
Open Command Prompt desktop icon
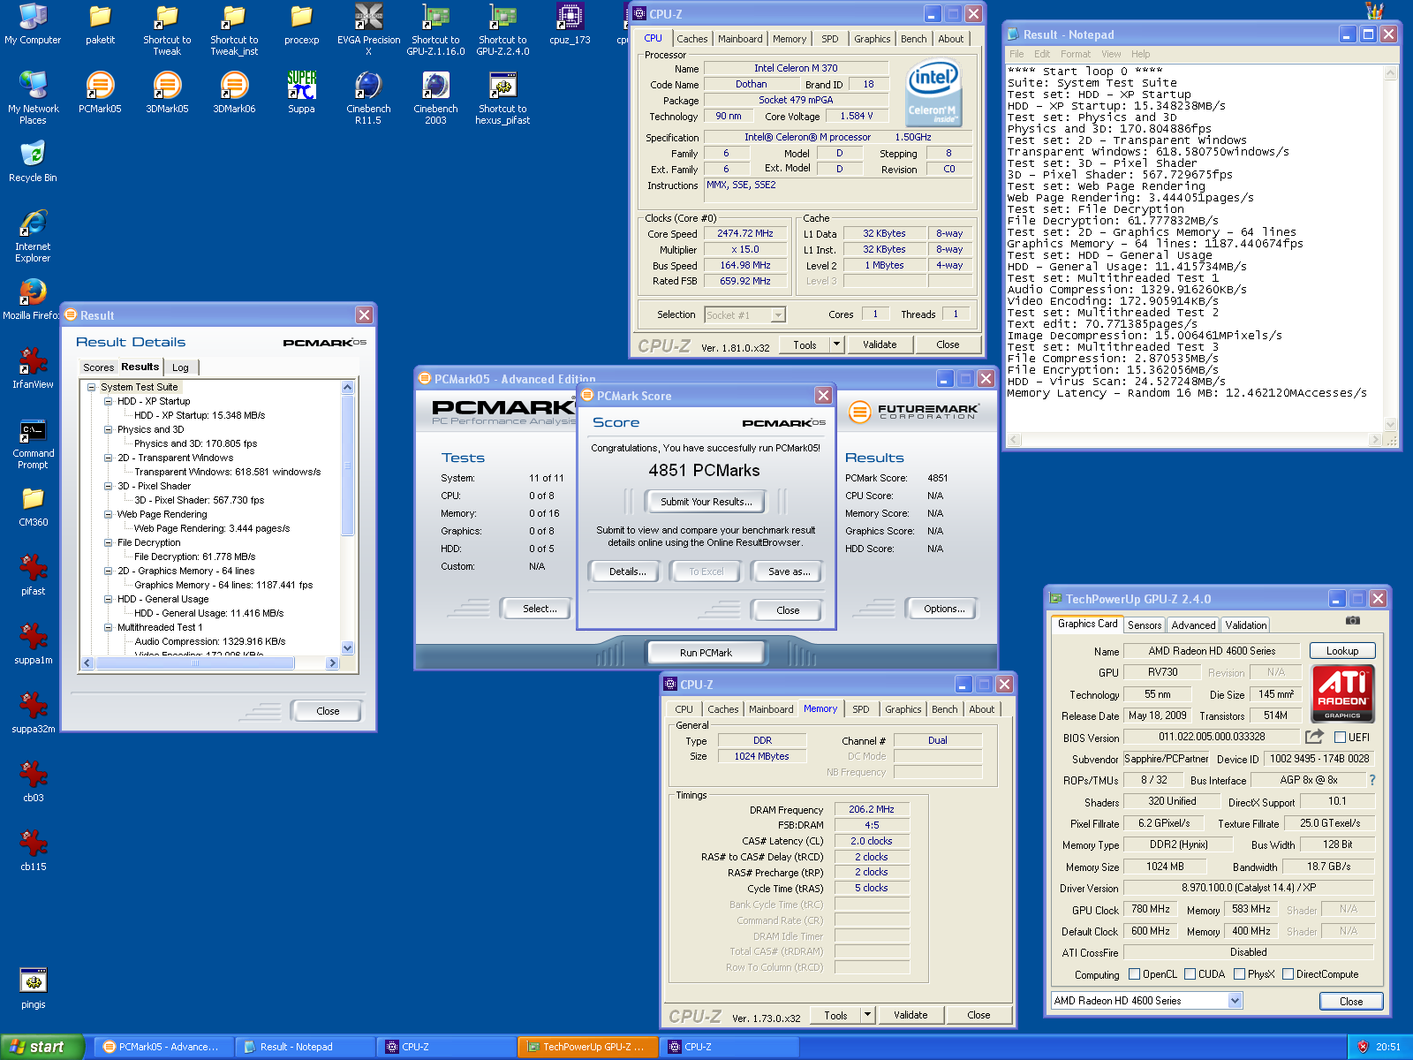[33, 443]
